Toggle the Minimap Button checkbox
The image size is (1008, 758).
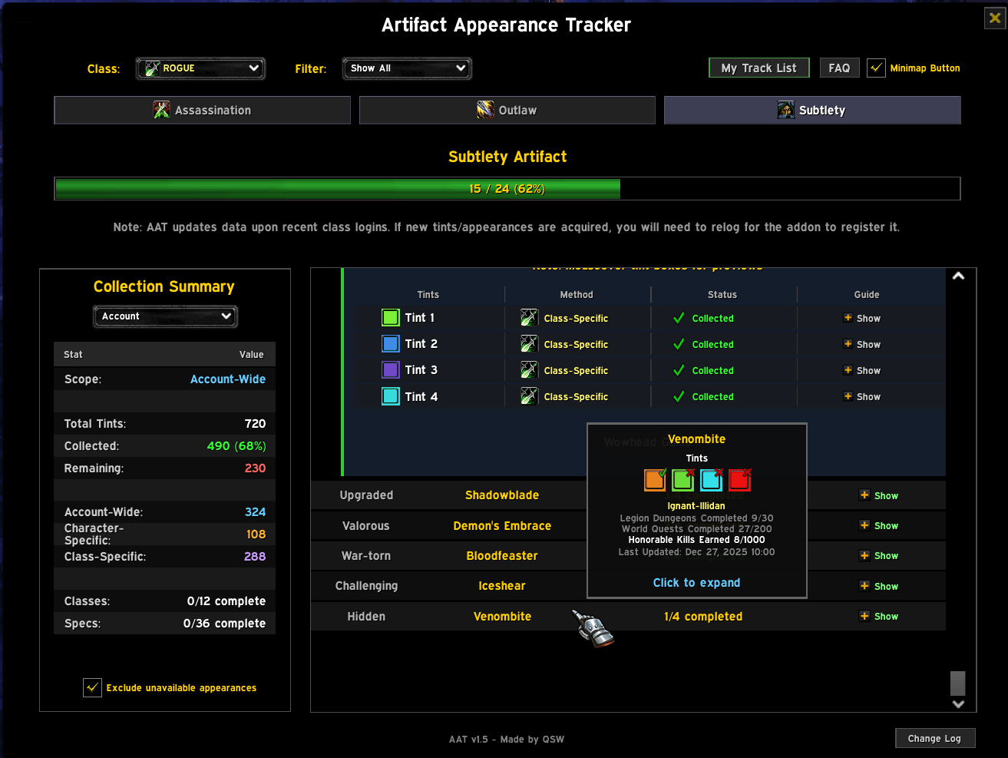click(x=876, y=68)
